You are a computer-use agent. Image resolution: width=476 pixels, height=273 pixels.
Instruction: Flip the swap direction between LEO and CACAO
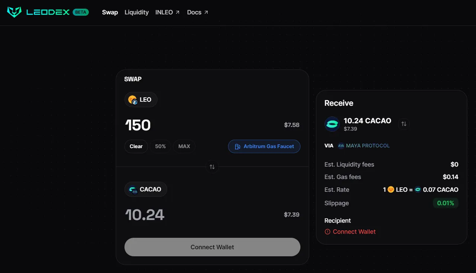click(x=212, y=167)
